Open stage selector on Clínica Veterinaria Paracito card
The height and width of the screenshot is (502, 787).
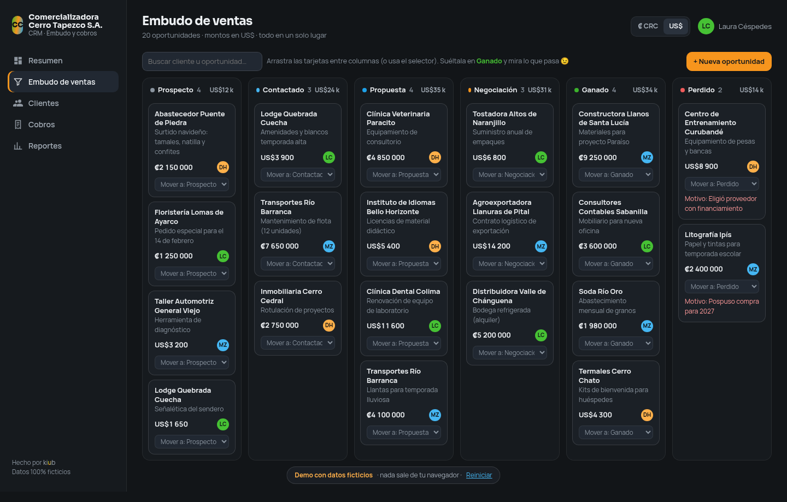pyautogui.click(x=404, y=175)
